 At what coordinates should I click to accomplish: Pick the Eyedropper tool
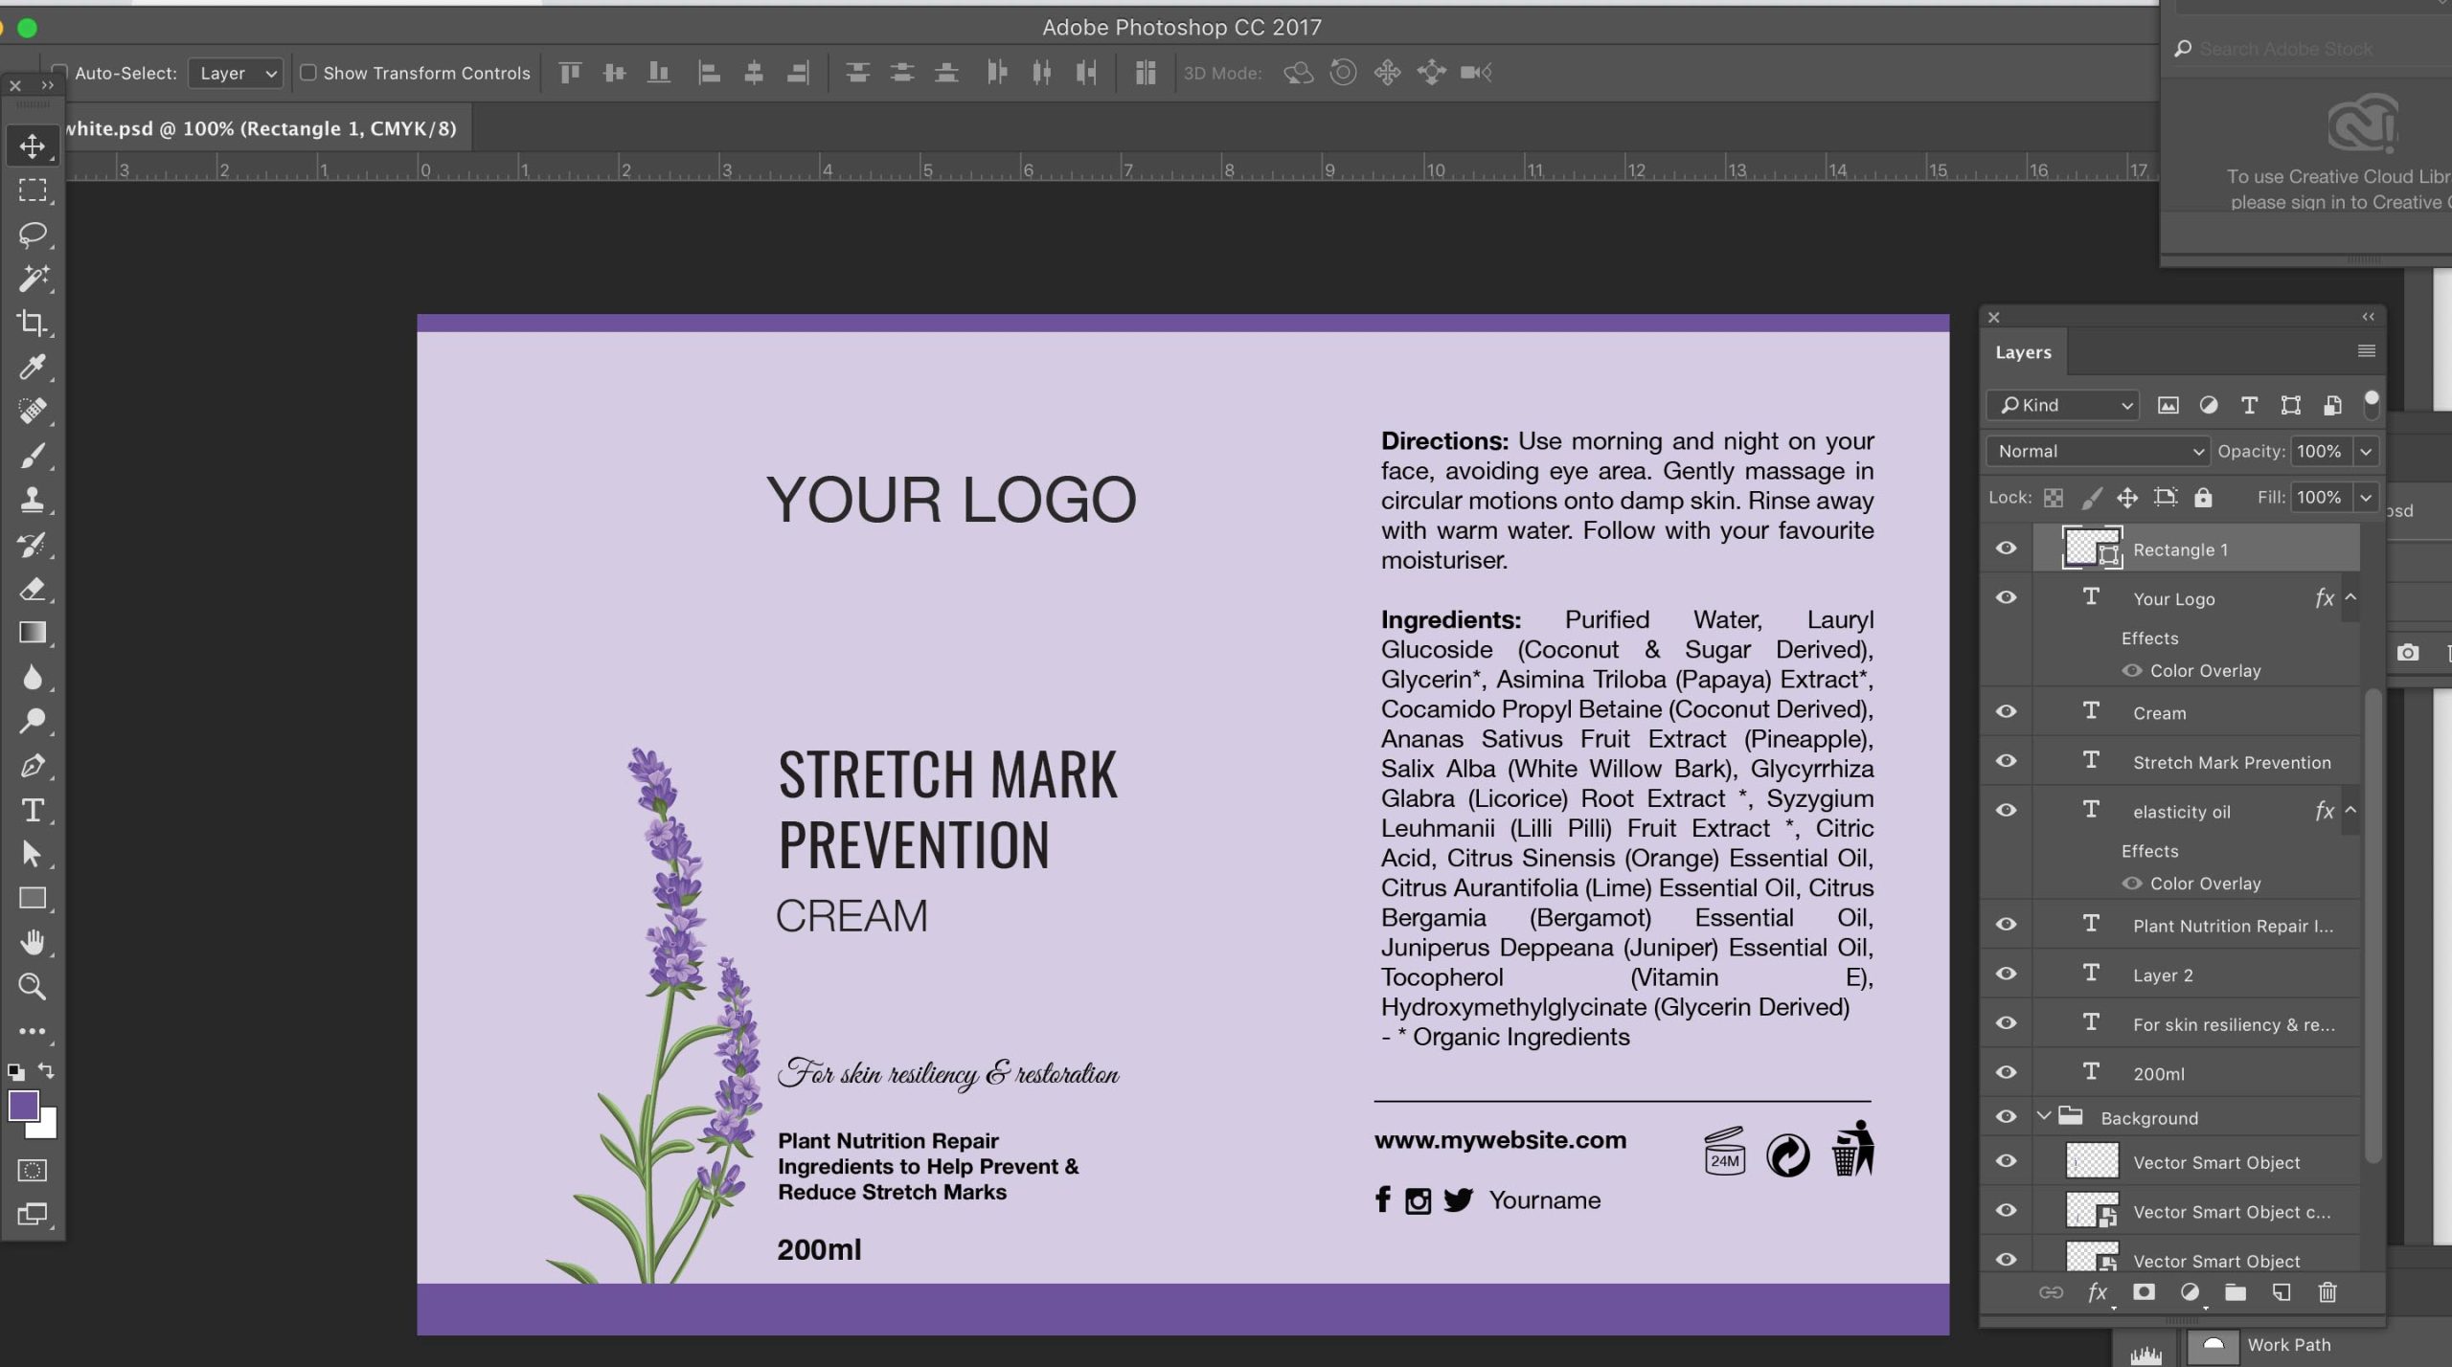[33, 367]
